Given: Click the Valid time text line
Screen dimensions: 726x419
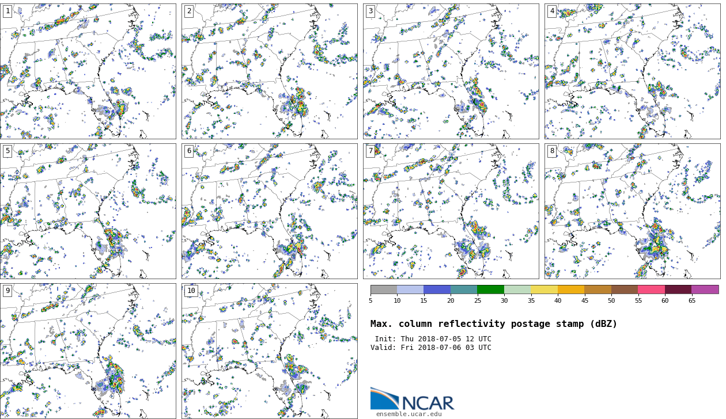Looking at the screenshot, I should pyautogui.click(x=430, y=348).
